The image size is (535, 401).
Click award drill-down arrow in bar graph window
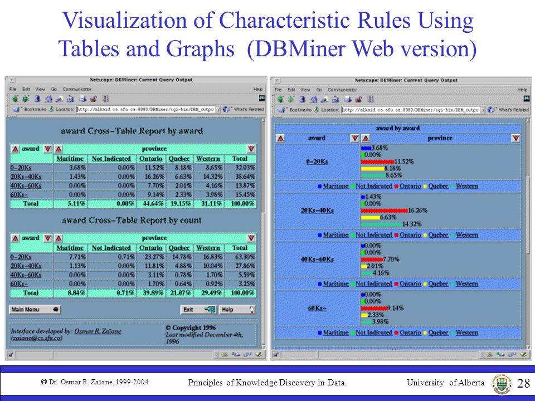point(355,138)
